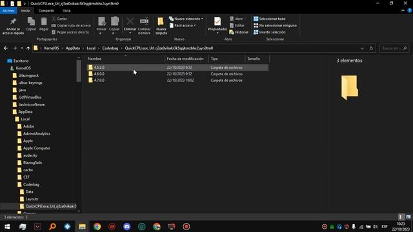Sort by the Nombre column header
Screen dimensions: 413x232
(126, 59)
